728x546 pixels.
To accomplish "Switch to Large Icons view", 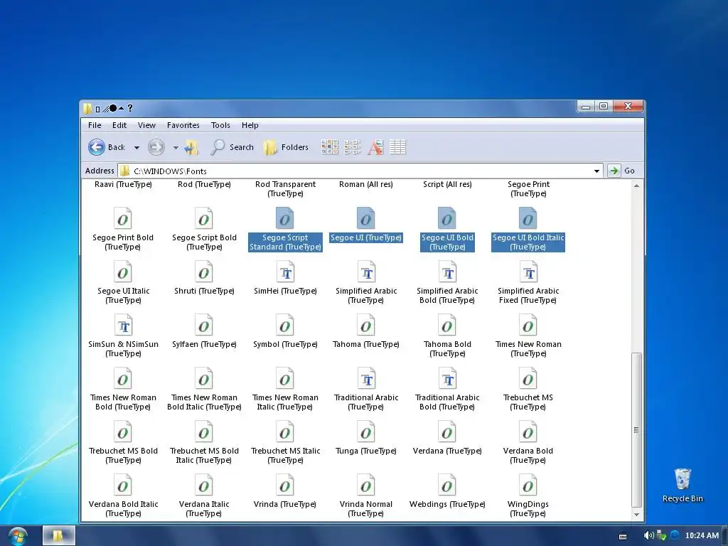I will tap(330, 147).
